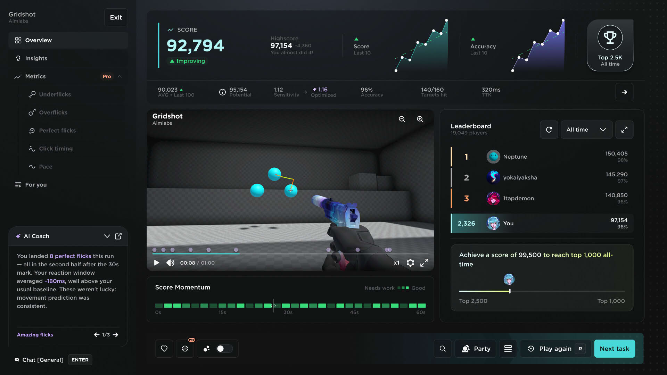667x375 pixels.
Task: Click the Score Momentum bar timeline
Action: (x=290, y=306)
